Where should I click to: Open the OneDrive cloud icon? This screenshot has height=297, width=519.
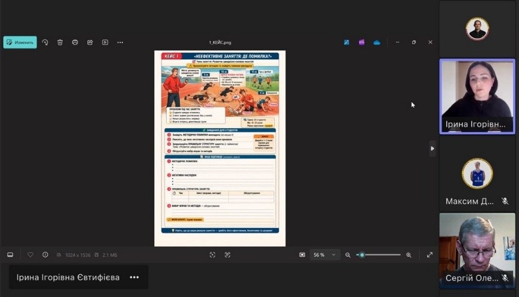[377, 43]
